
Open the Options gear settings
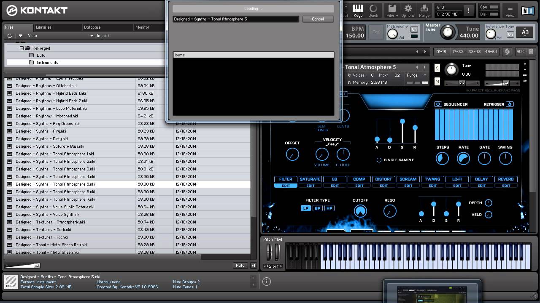tap(408, 11)
